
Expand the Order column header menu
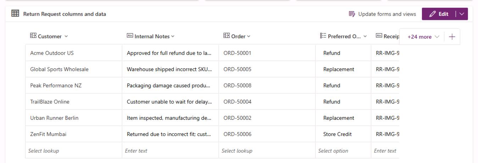pyautogui.click(x=249, y=36)
